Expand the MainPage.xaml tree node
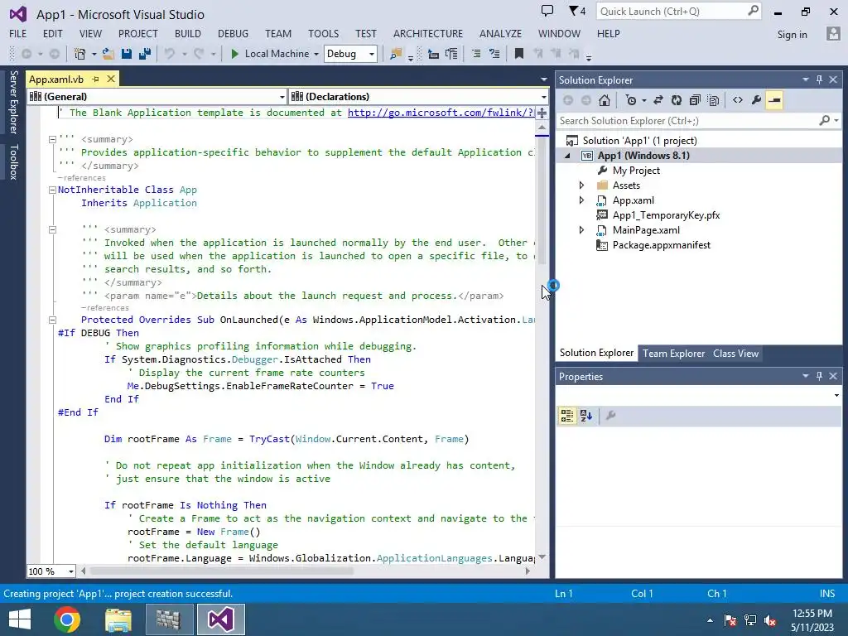Screen dimensions: 848x636 [x=581, y=230]
